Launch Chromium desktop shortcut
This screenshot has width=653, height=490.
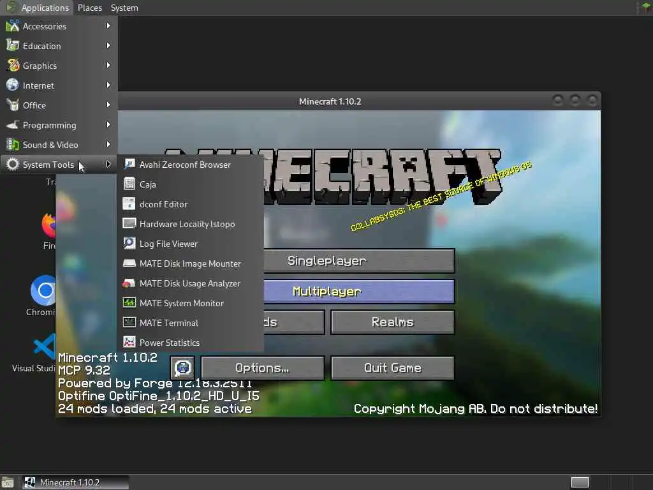point(43,290)
